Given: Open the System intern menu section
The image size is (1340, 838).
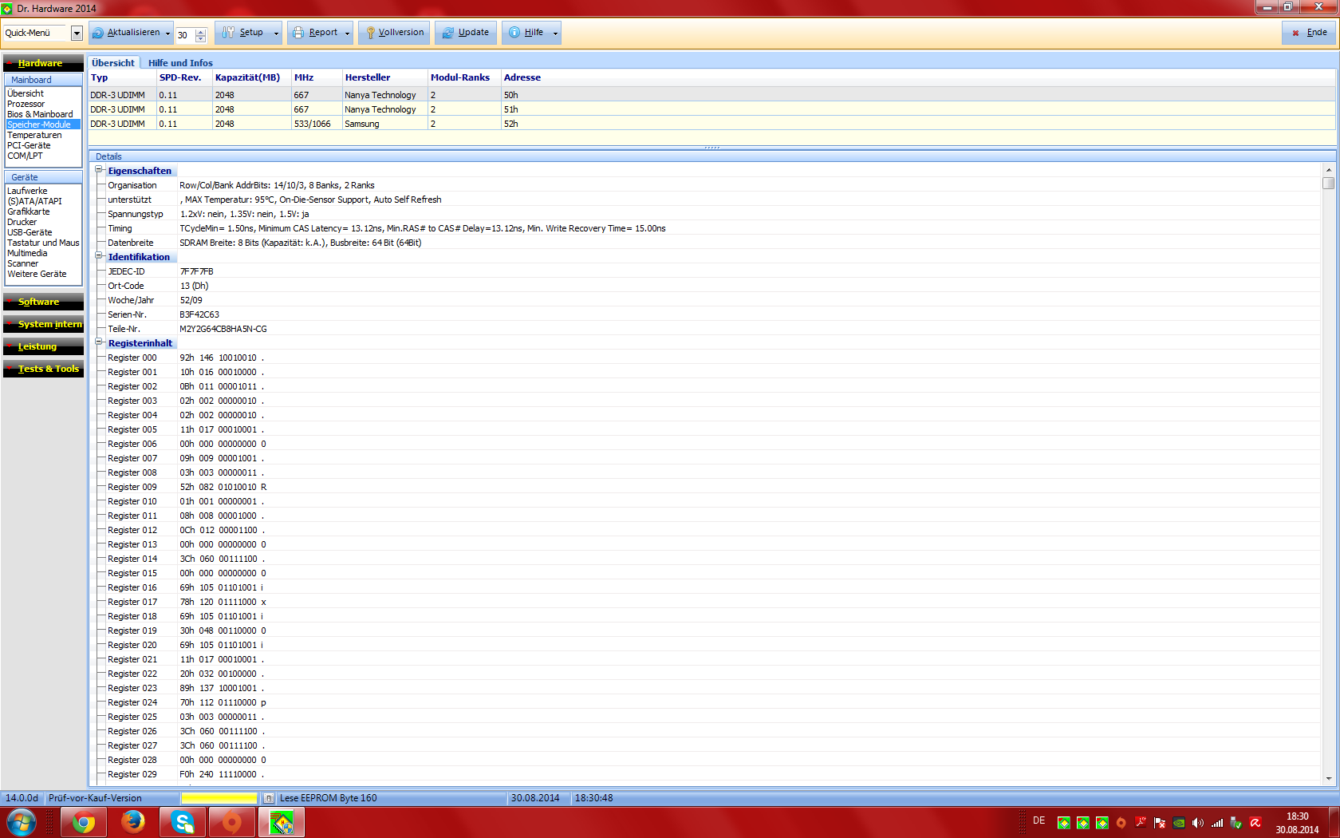Looking at the screenshot, I should 43,324.
